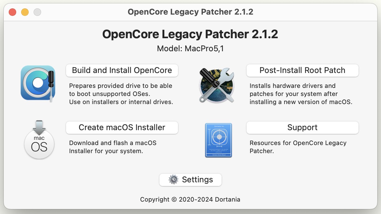Click the 'OpenCore Legacy Patcher 2.1.2' main heading

190,34
